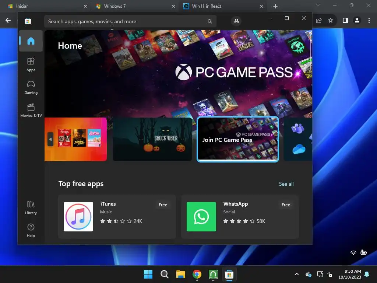
Task: Click the network monitor tray icon
Action: [x=320, y=274]
